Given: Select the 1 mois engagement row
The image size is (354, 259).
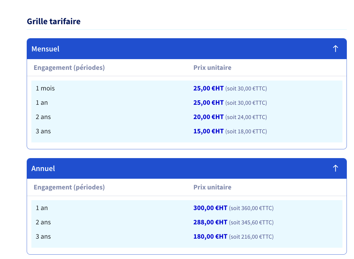Looking at the screenshot, I should click(x=187, y=89).
